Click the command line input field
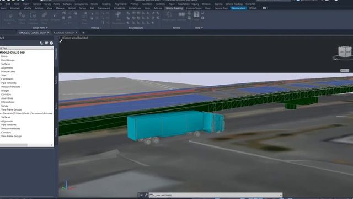This screenshot has height=199, width=353. click(216, 195)
